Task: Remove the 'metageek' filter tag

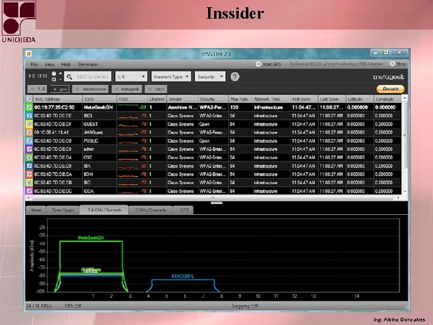Action: click(x=116, y=89)
